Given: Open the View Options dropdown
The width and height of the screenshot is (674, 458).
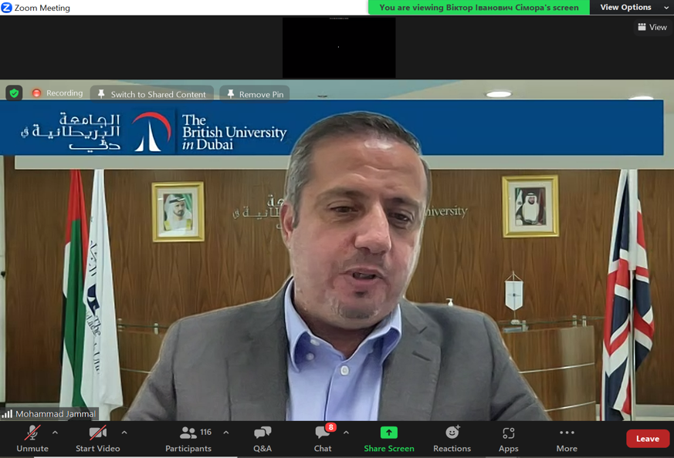Looking at the screenshot, I should [x=633, y=8].
